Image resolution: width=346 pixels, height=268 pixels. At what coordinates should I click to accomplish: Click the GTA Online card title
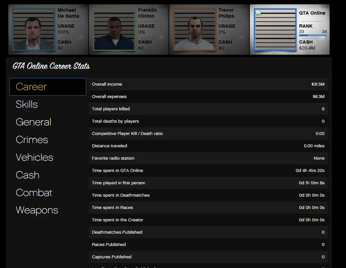(x=312, y=13)
